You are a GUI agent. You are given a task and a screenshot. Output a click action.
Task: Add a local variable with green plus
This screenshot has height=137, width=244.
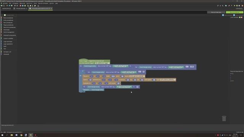click(240, 18)
